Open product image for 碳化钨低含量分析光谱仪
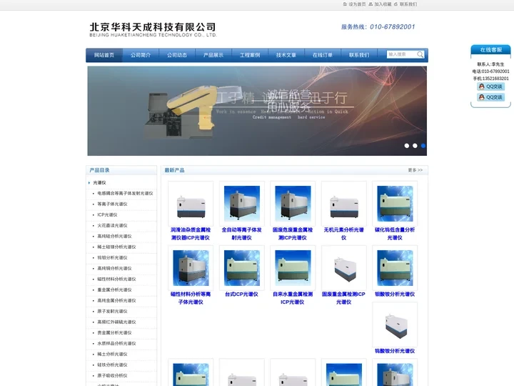This screenshot has width=514, height=386. click(395, 204)
